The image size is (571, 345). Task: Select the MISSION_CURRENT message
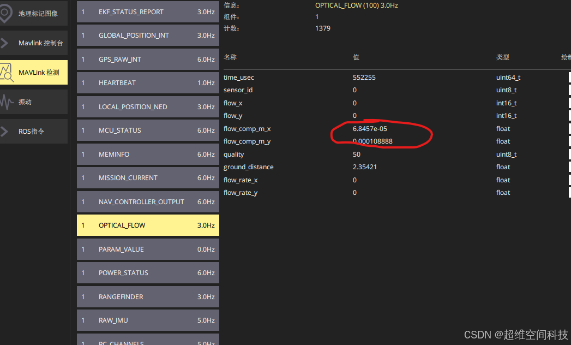(x=148, y=177)
